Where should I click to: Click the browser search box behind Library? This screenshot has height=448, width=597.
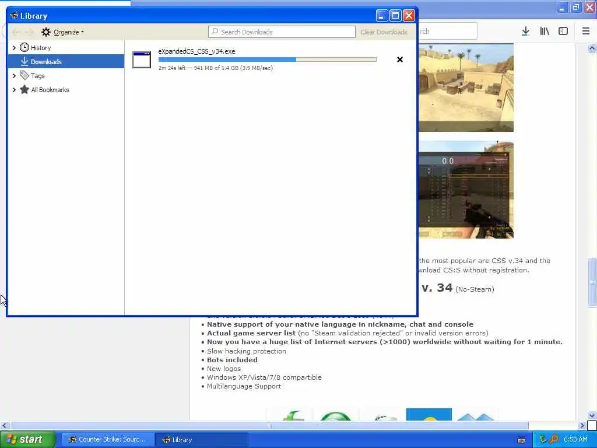[447, 32]
